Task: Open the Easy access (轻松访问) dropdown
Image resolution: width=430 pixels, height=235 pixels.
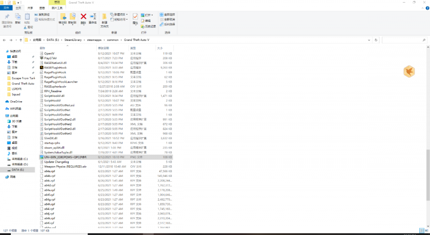Action: point(119,19)
